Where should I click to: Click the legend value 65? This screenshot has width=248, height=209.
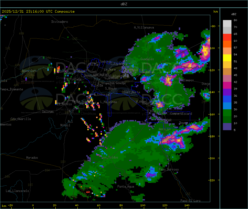[x=235, y=34]
